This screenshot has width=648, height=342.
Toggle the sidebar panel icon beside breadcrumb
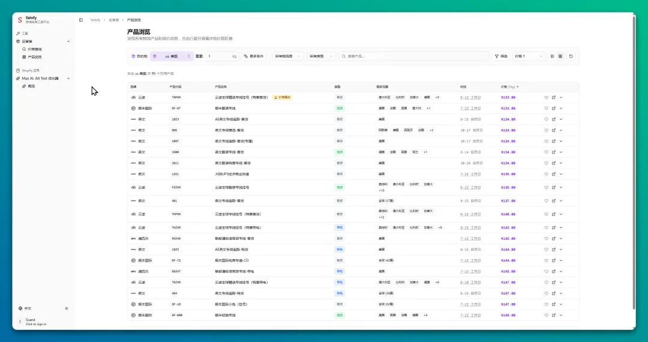point(81,20)
